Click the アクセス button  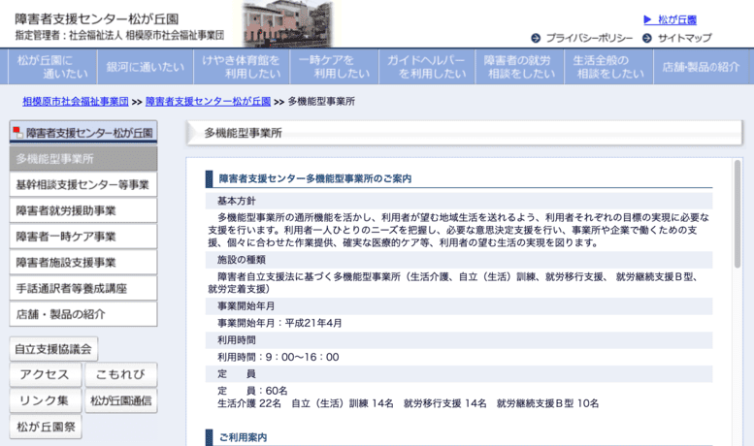pos(46,375)
